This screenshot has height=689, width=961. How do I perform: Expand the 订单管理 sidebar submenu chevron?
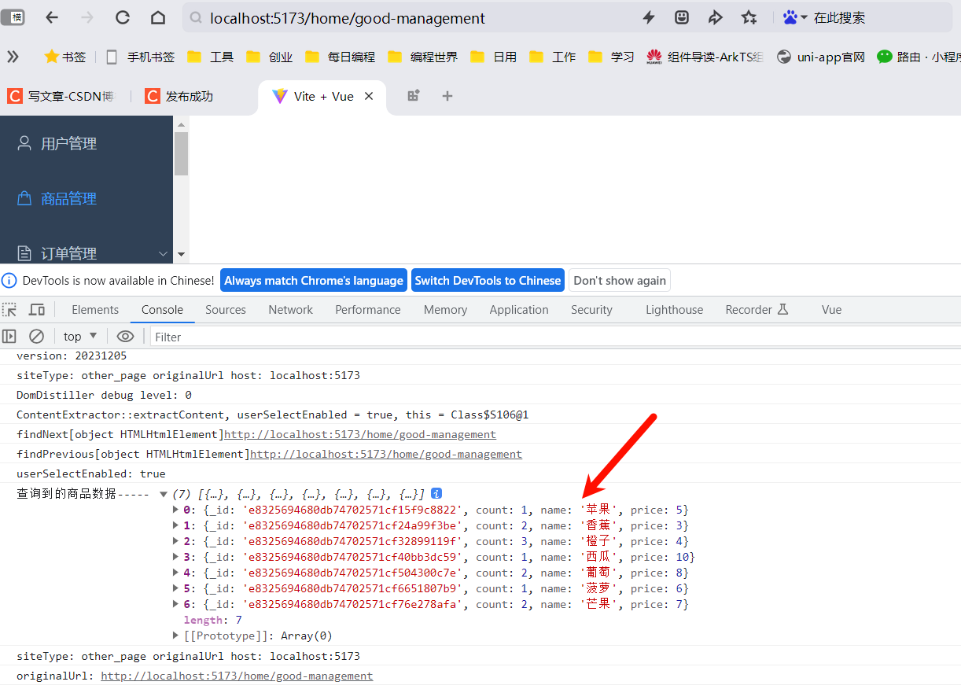coord(164,253)
